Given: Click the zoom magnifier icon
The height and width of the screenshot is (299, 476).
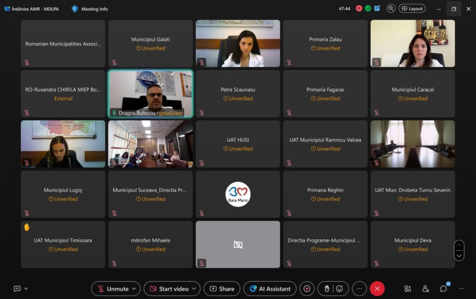Looking at the screenshot, I should (391, 8).
